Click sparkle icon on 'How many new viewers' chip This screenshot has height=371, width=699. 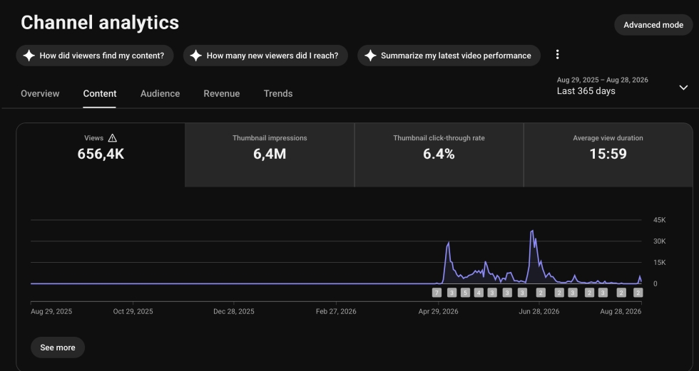tap(195, 56)
